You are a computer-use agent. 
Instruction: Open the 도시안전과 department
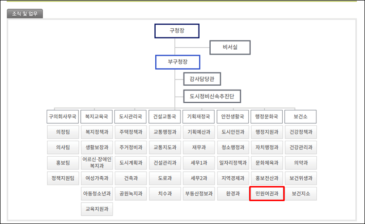click(233, 132)
